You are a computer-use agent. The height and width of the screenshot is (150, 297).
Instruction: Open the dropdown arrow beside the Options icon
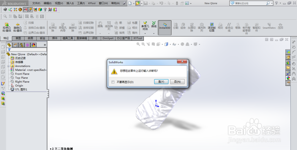[x=191, y=3]
